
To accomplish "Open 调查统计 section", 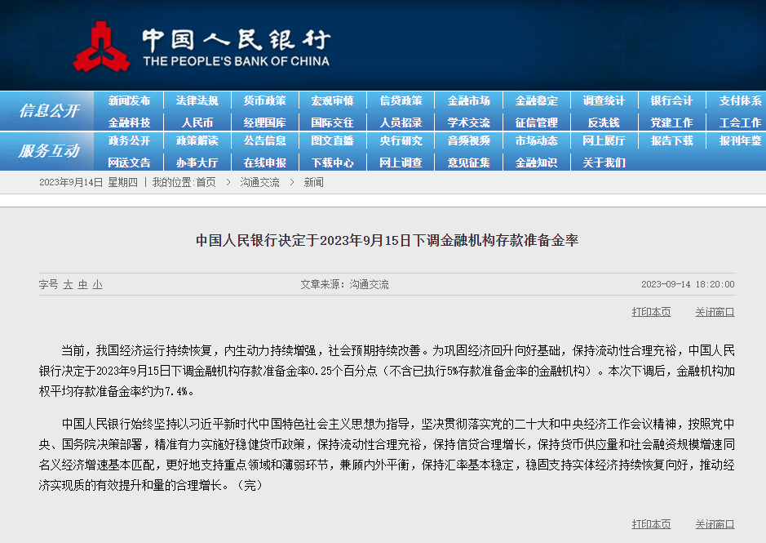I will (x=604, y=100).
